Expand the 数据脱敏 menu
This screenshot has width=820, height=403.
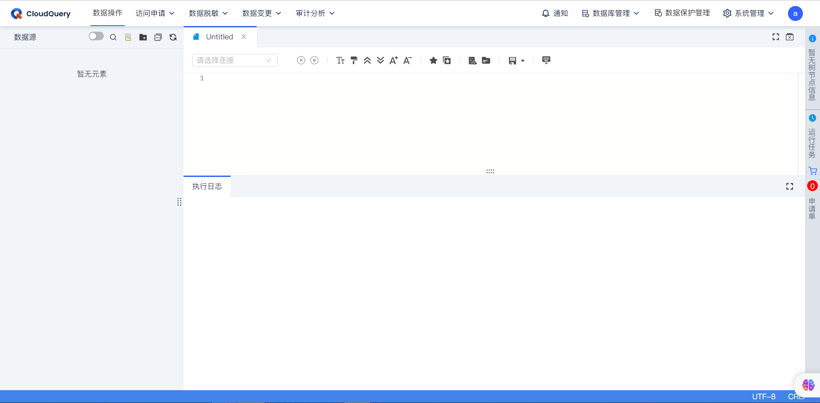coord(208,13)
